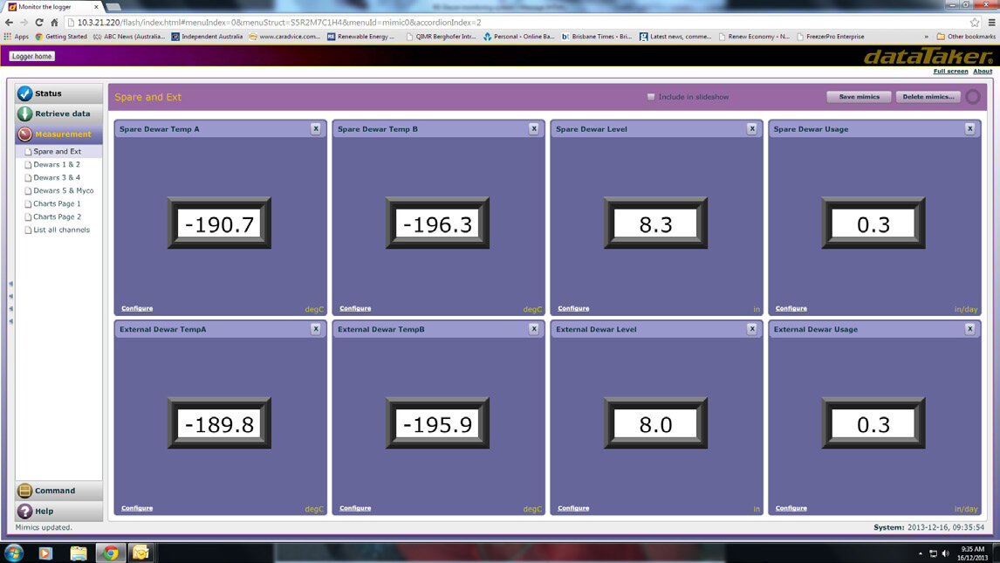Tick the Include in slideshow checkbox
This screenshot has width=1000, height=563.
[651, 97]
